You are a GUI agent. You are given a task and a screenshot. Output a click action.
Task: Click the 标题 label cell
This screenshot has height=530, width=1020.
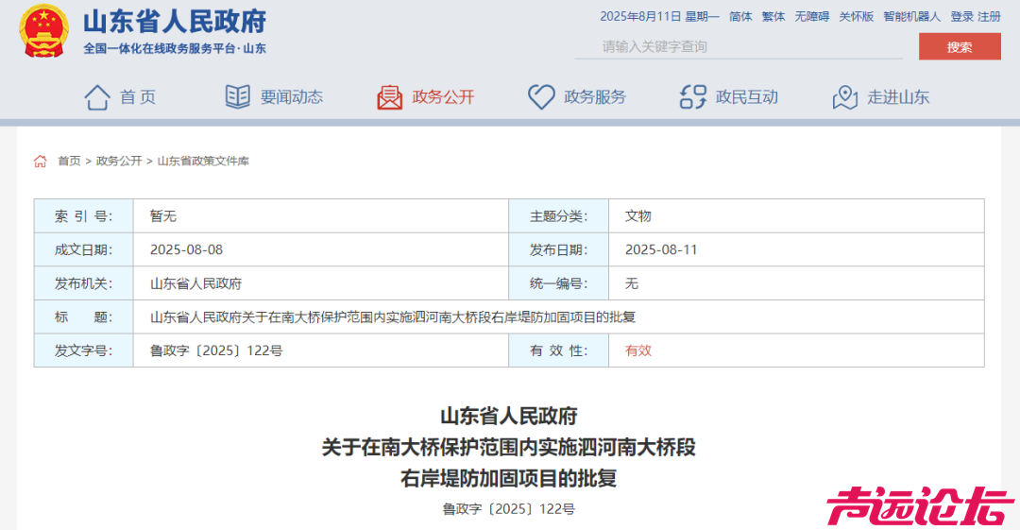[x=84, y=317]
